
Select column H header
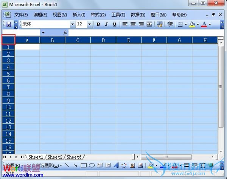pos(205,40)
